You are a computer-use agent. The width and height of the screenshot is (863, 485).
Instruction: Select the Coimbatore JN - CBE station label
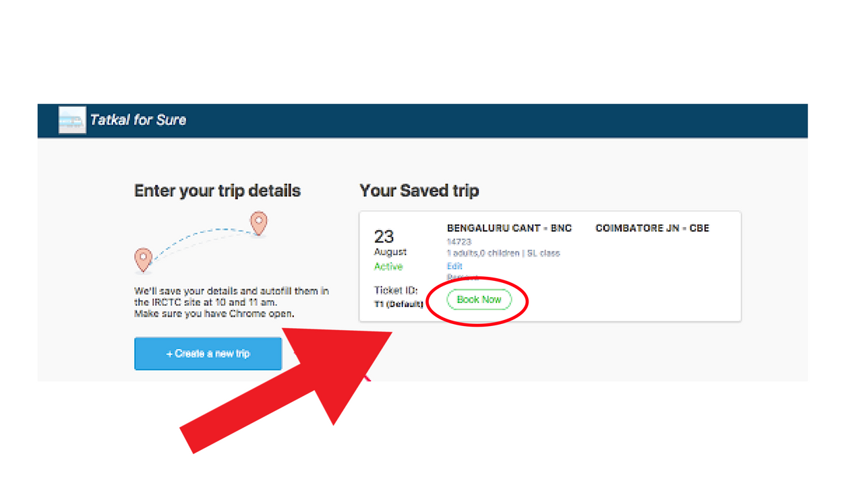652,228
